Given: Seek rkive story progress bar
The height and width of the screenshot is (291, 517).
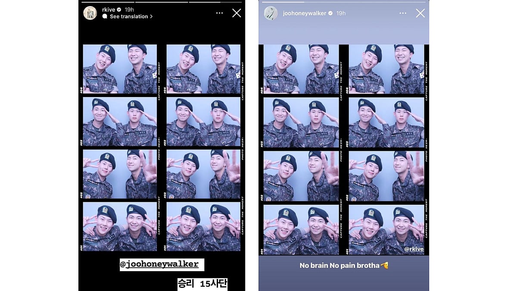Looking at the screenshot, I should [162, 2].
